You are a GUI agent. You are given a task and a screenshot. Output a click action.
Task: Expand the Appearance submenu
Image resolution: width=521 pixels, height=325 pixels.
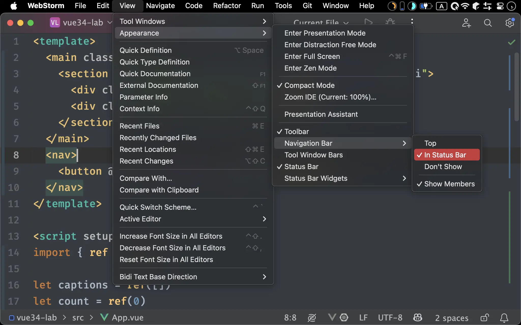(x=193, y=33)
